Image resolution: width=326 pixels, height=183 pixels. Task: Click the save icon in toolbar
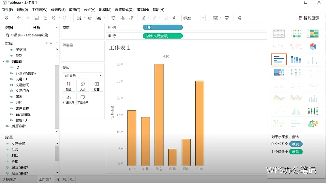(37, 18)
